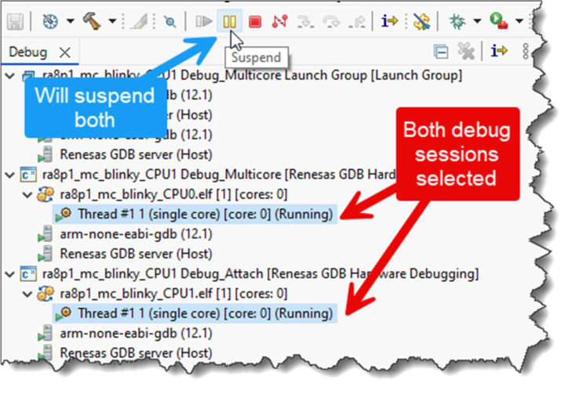Click the greyed-out Resume button
This screenshot has height=401, width=579.
[203, 21]
